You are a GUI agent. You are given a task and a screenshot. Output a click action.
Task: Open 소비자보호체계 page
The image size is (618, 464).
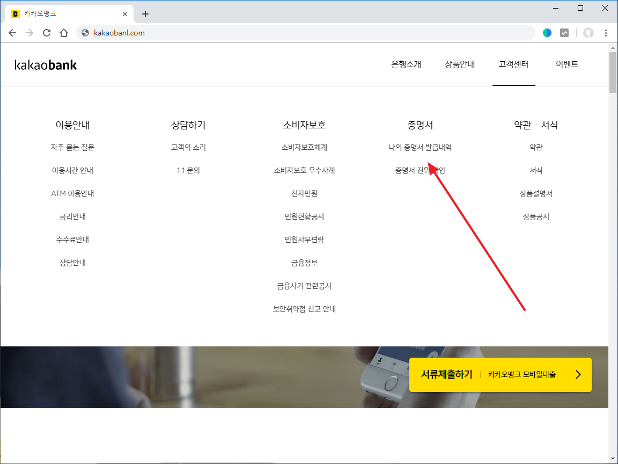pos(304,148)
